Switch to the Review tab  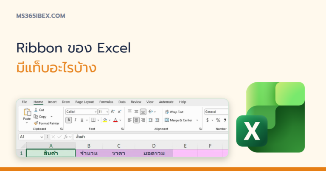point(136,102)
